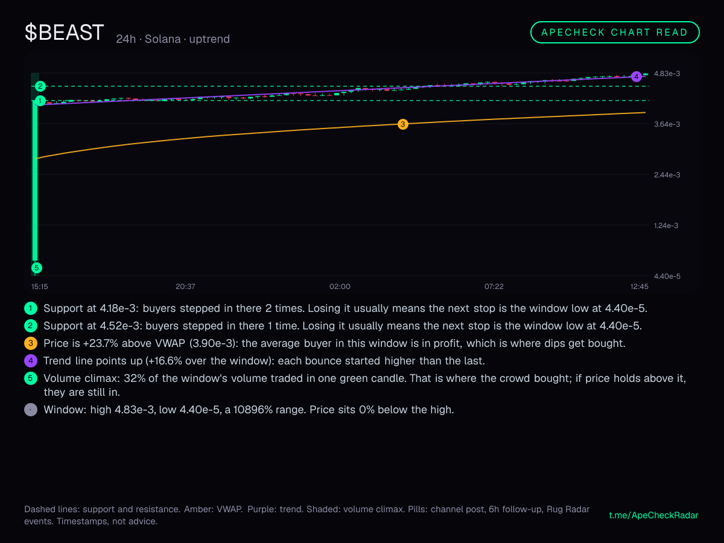Click amber legend badge 3 for VWAP

point(31,344)
